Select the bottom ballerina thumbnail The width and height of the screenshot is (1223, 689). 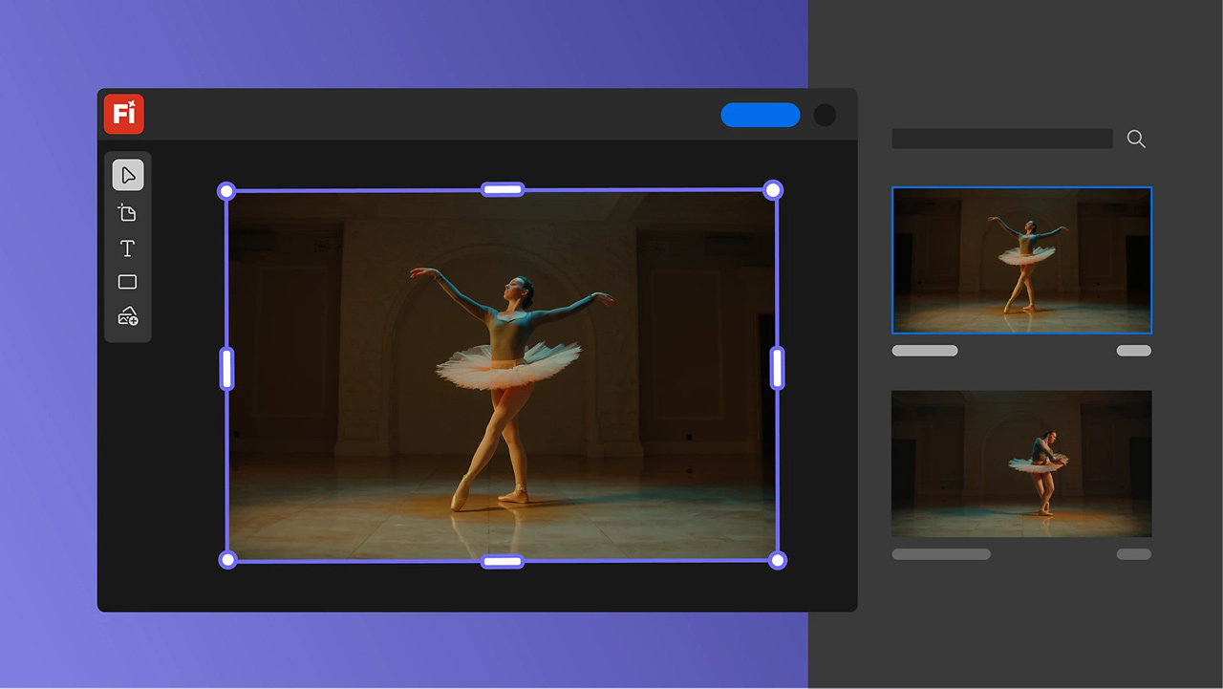coord(1021,463)
